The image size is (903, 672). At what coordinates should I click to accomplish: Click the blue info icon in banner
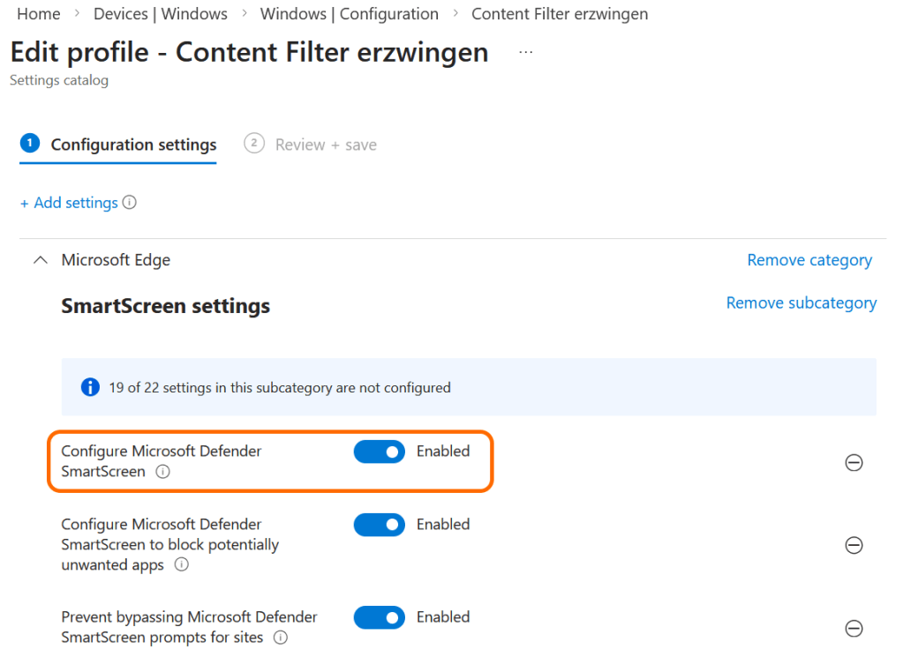(x=90, y=387)
